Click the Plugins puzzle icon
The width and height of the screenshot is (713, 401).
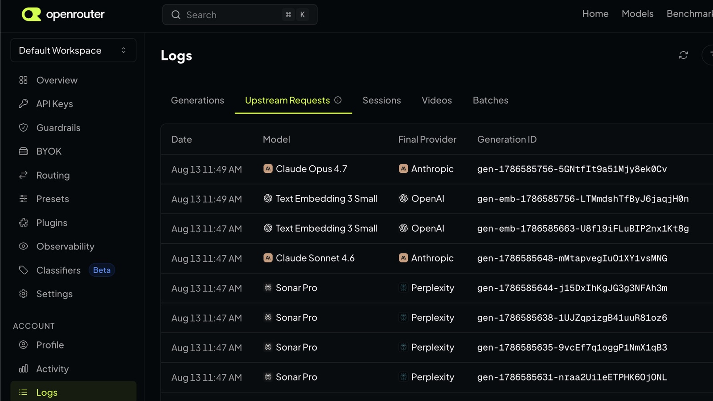[x=23, y=222]
